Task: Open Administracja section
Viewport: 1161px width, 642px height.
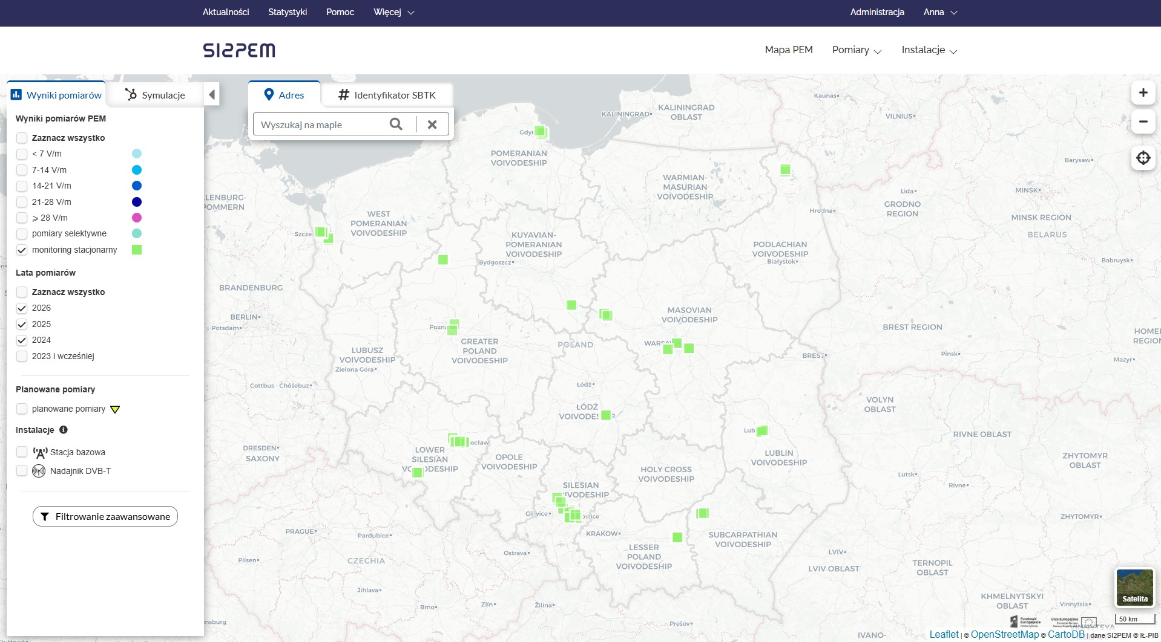Action: tap(877, 12)
